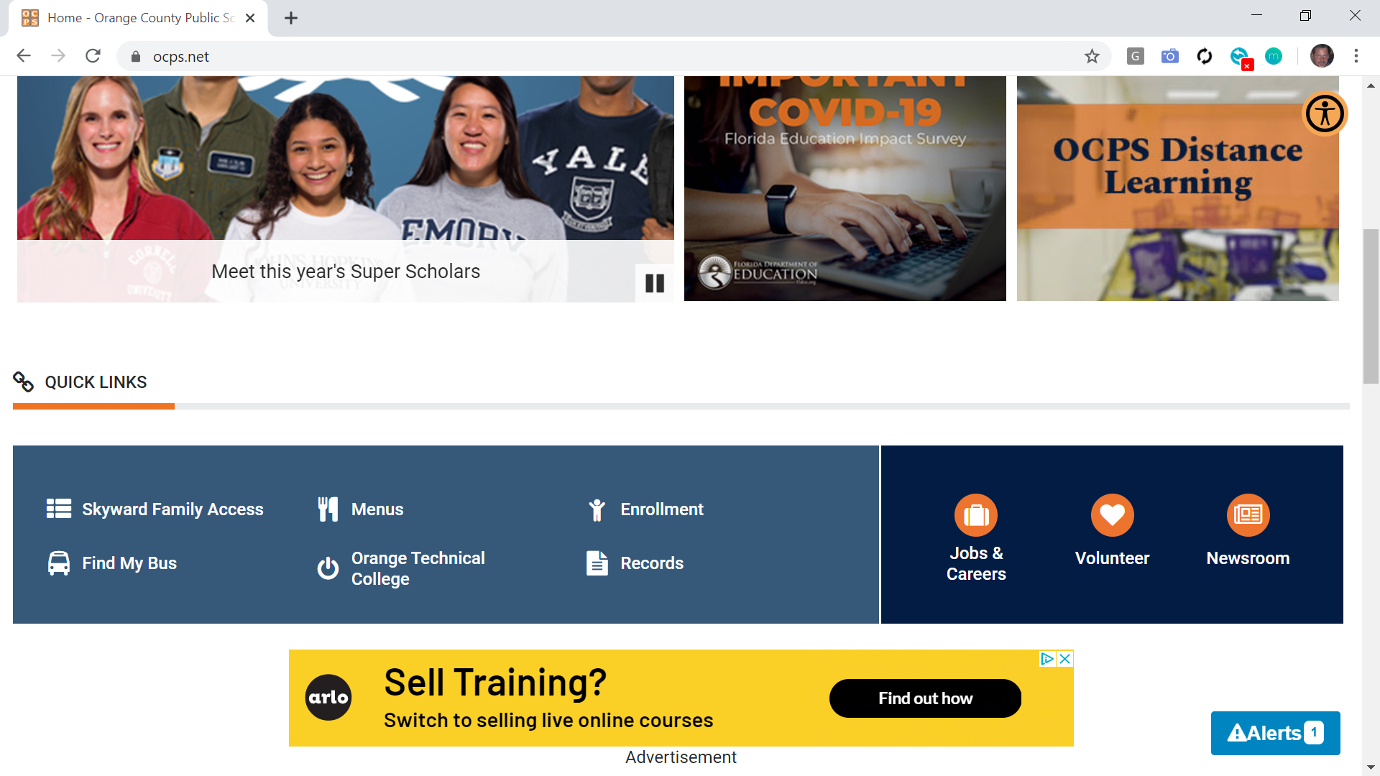
Task: Open the Alerts notification panel
Action: 1275,733
